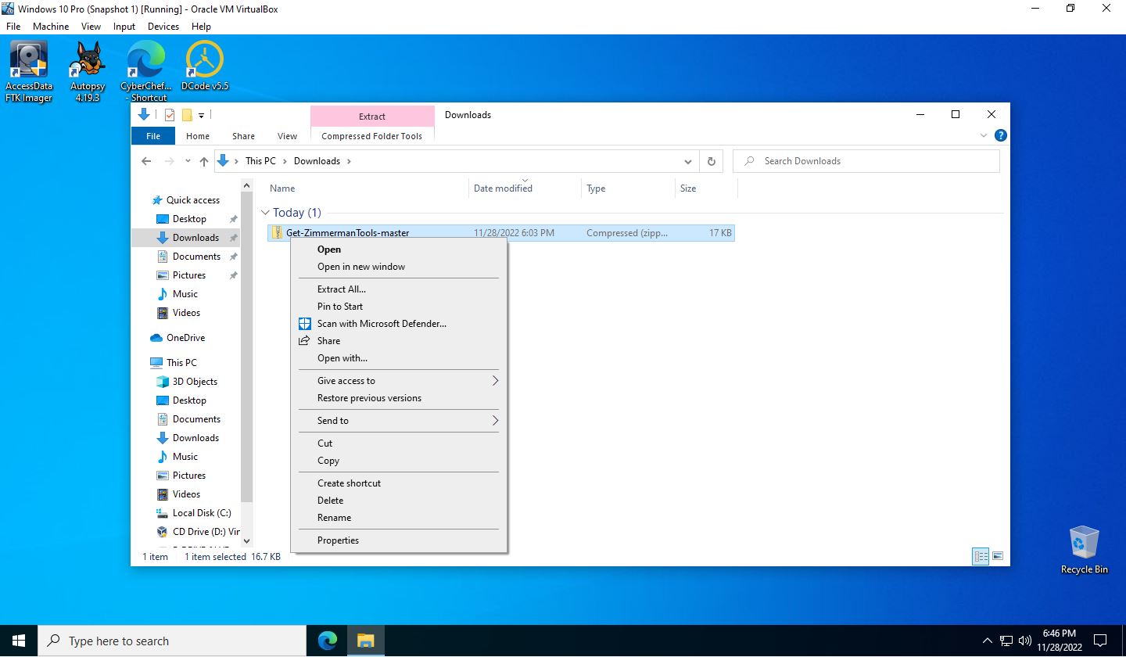Open VirtualBox Devices menu

coord(163,26)
